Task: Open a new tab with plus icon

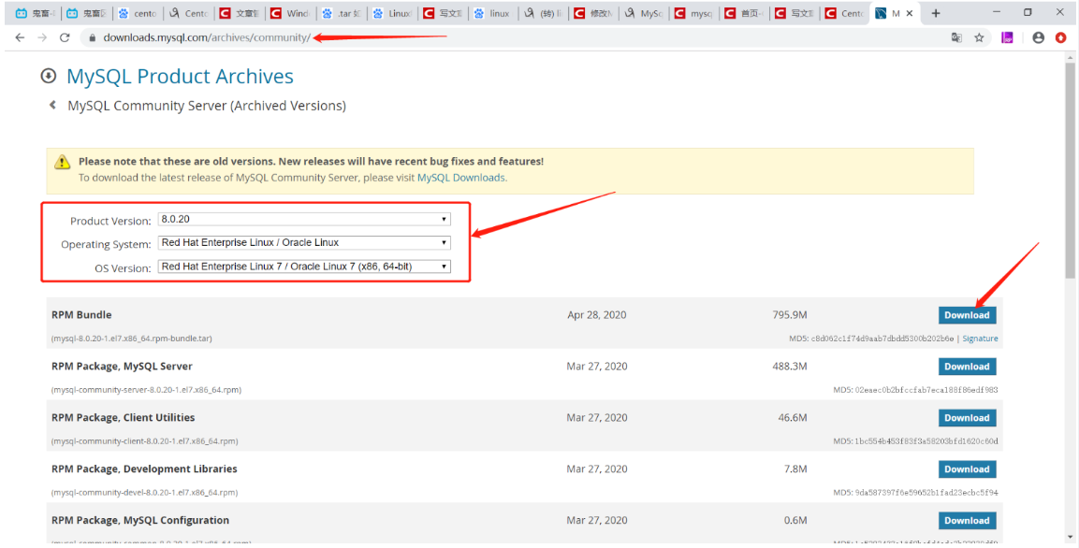Action: 935,13
